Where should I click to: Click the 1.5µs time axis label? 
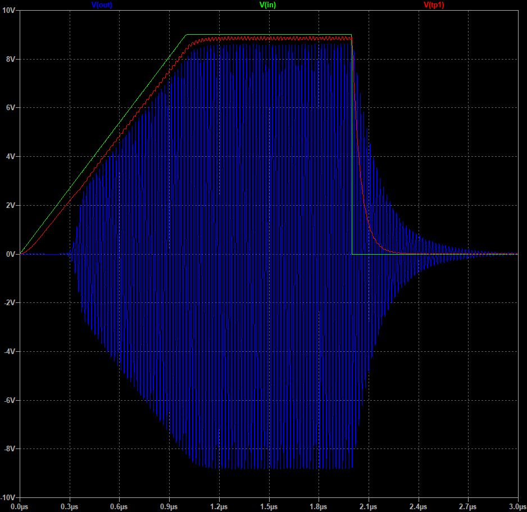point(269,506)
